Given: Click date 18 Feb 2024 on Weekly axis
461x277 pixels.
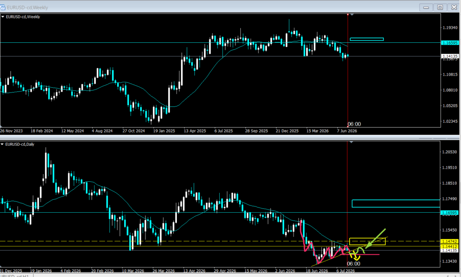Looking at the screenshot, I should [42, 131].
